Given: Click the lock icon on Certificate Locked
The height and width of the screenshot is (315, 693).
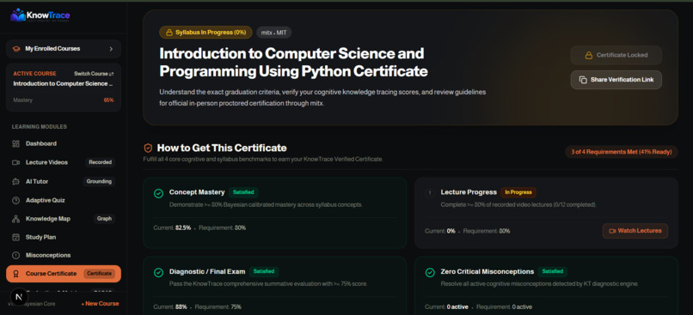Looking at the screenshot, I should 588,56.
